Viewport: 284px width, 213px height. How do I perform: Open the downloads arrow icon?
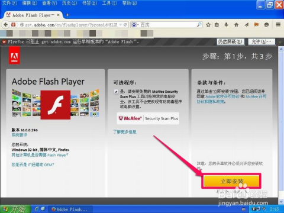226,25
